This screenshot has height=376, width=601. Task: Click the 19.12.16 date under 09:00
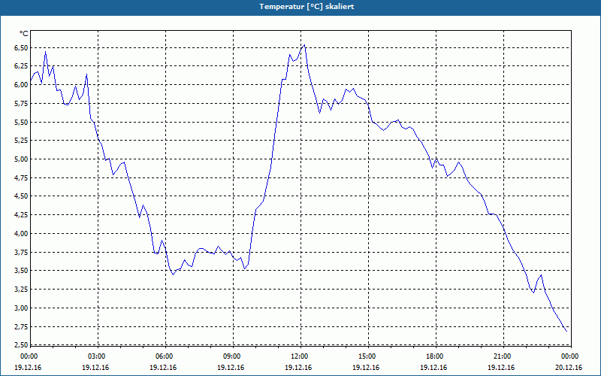(231, 368)
